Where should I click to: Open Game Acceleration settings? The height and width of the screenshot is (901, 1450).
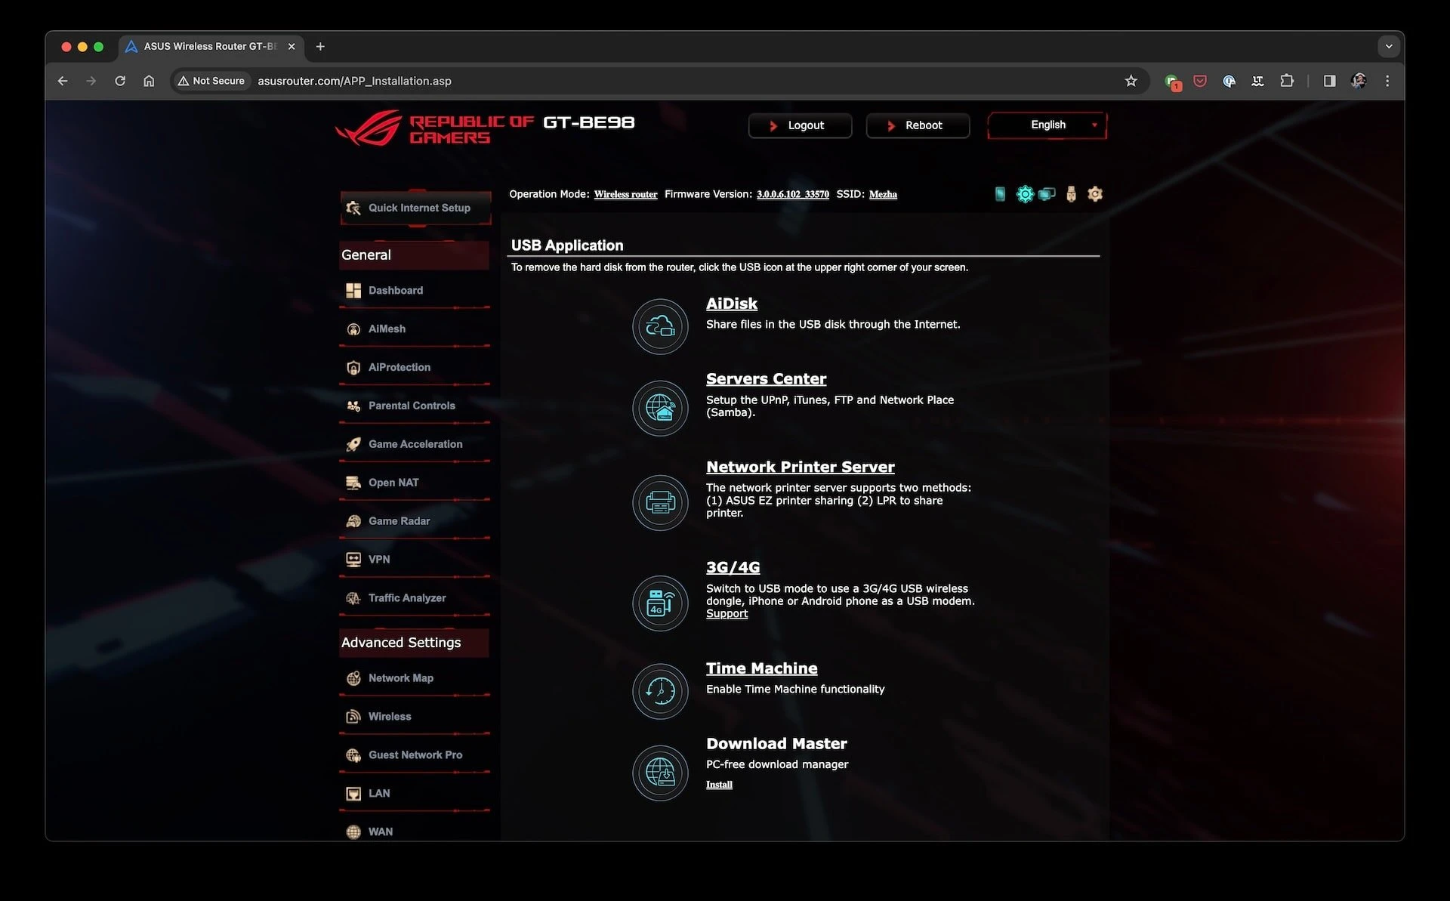click(x=415, y=444)
